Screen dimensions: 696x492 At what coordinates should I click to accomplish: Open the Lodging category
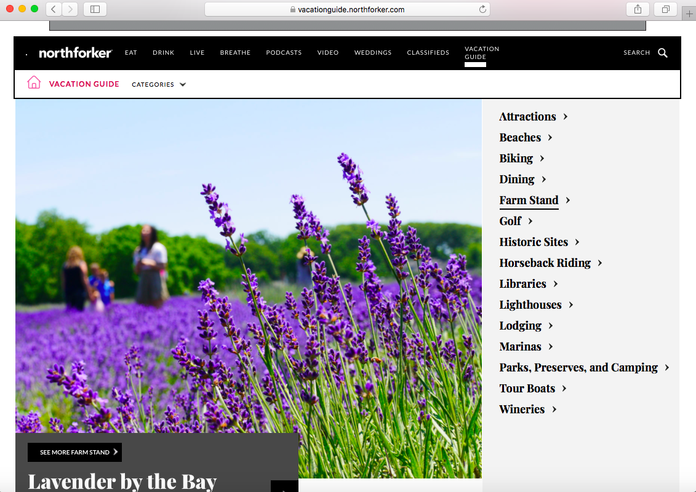[x=520, y=325]
